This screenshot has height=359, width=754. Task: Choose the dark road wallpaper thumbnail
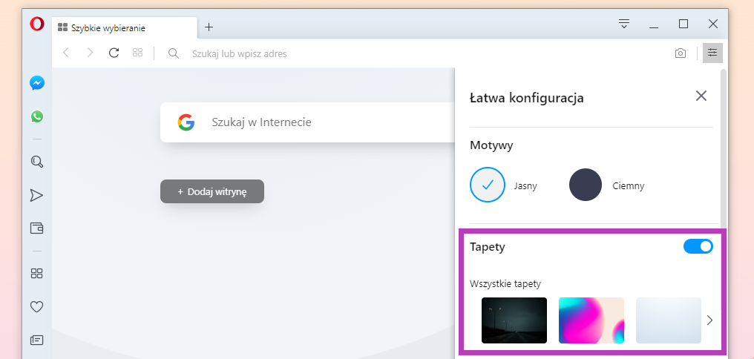click(x=514, y=320)
